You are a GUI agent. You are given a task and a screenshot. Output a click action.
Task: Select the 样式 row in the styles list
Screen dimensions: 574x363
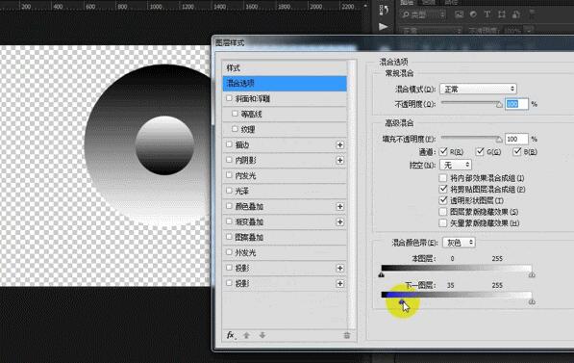[285, 67]
